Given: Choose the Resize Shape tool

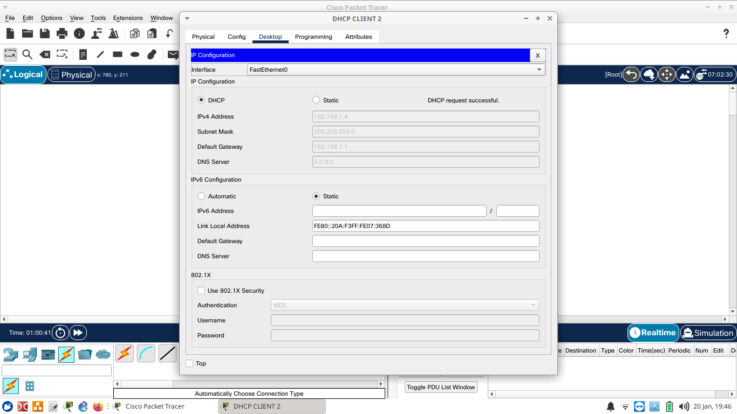Looking at the screenshot, I should [x=62, y=54].
